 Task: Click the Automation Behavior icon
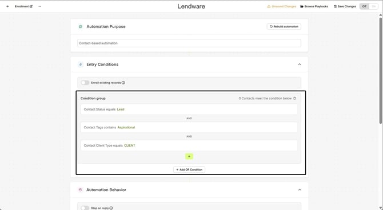coord(81,190)
